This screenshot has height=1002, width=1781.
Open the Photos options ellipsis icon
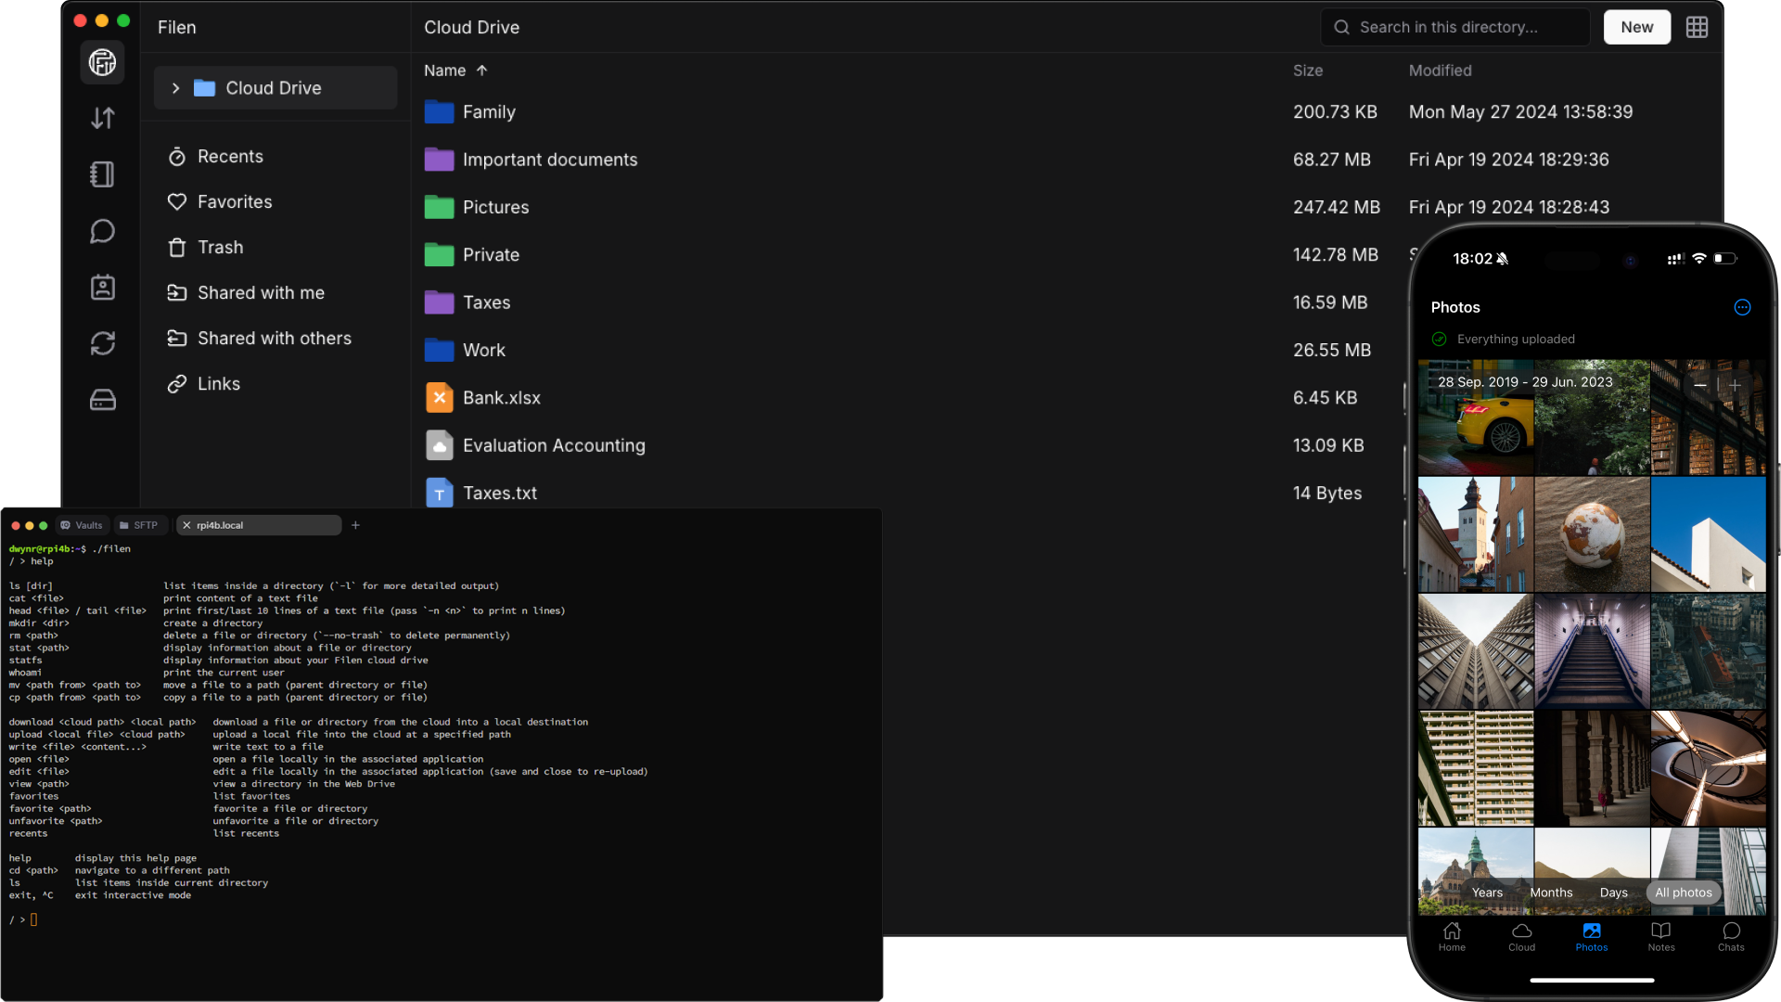tap(1742, 307)
